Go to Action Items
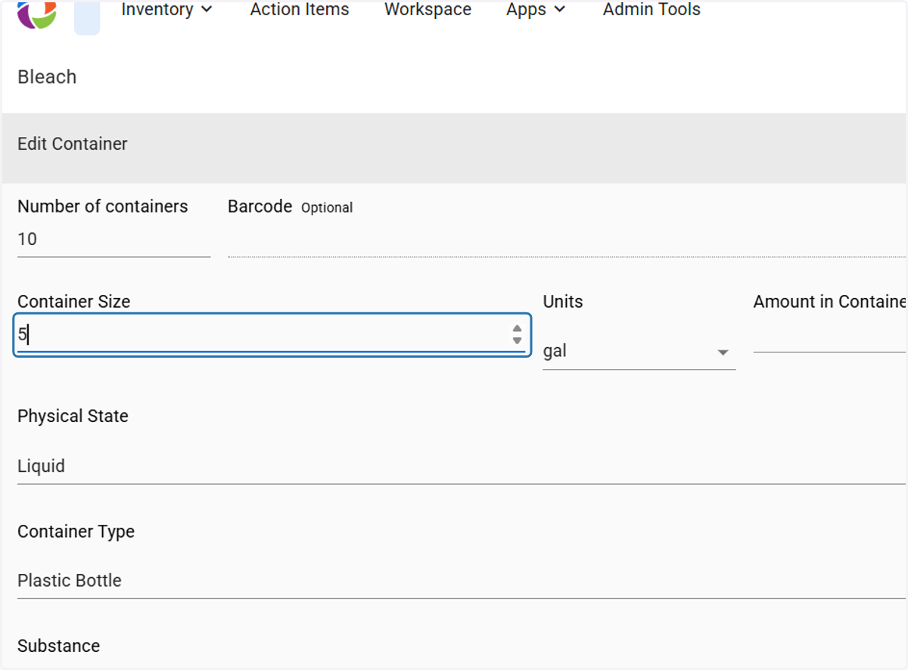The image size is (908, 670). 300,10
